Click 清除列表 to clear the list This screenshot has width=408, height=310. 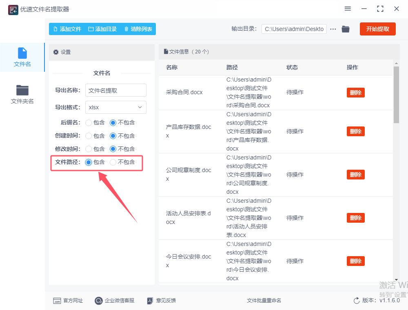(138, 29)
